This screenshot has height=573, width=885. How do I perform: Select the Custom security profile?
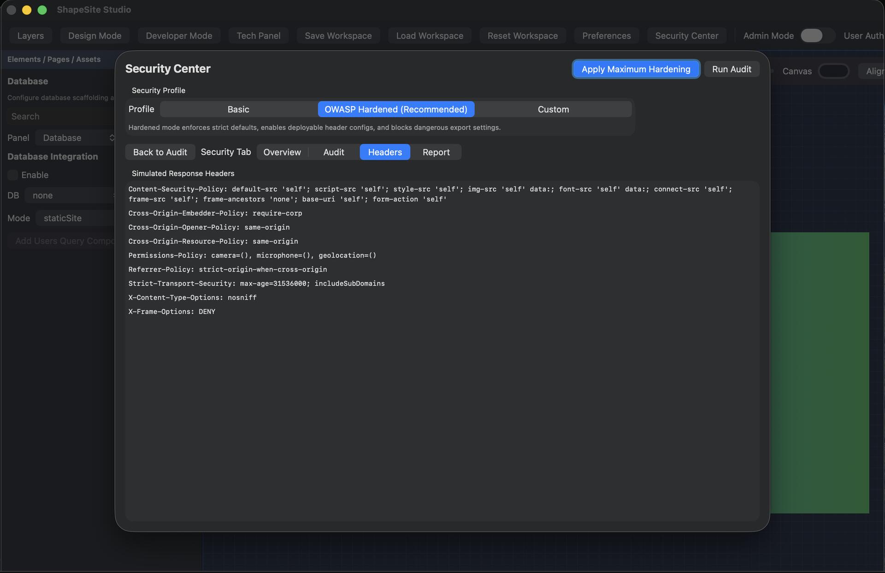553,109
